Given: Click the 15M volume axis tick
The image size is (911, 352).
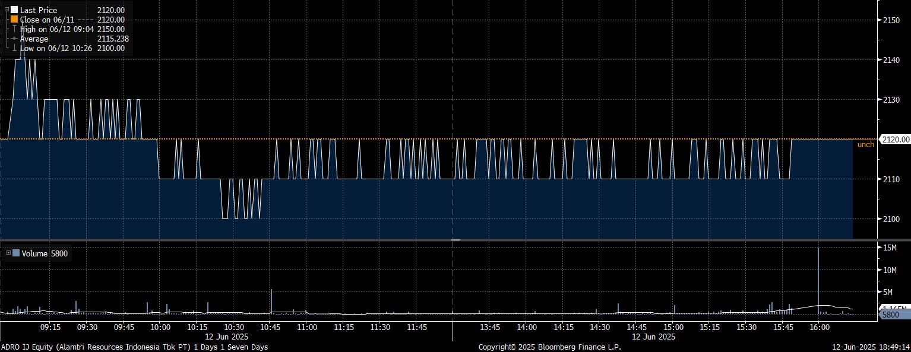Looking at the screenshot, I should [890, 247].
